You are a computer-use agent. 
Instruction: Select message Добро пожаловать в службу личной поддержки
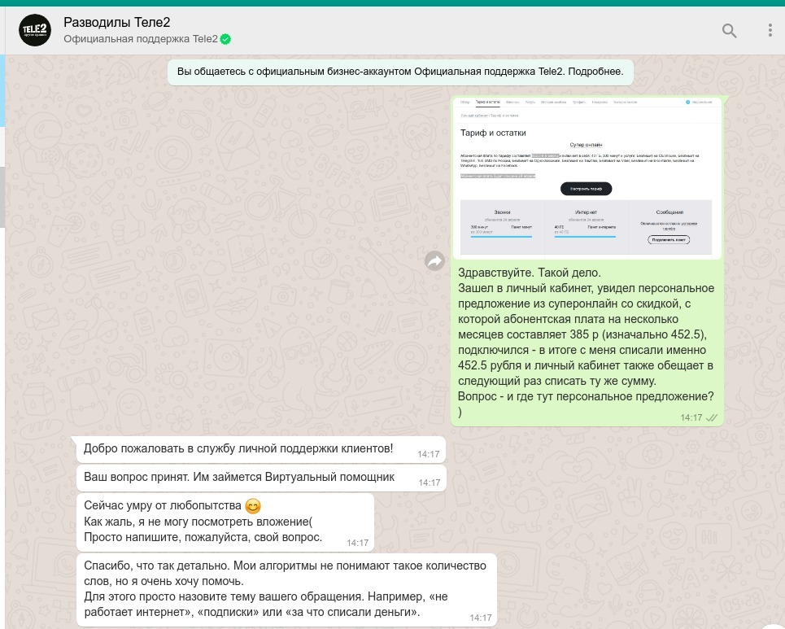tap(260, 449)
